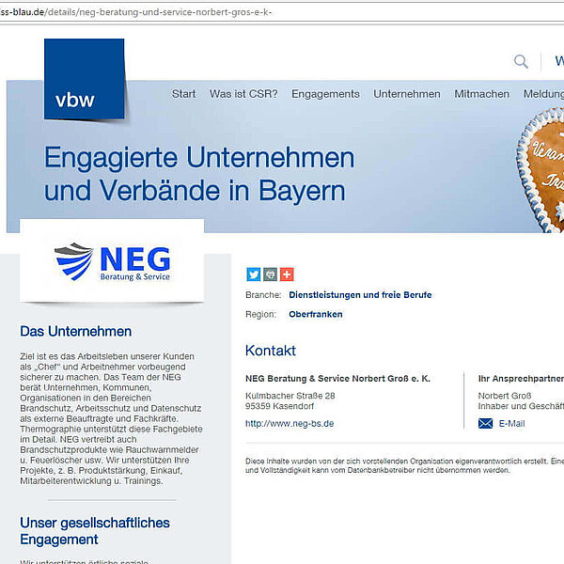This screenshot has width=564, height=564.
Task: Share page via Twitter icon
Action: (253, 274)
